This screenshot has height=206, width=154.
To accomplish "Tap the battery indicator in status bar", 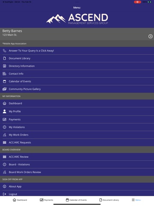I will coord(149,2).
